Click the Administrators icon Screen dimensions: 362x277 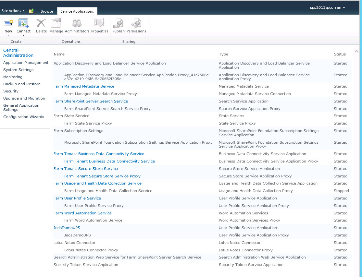point(77,23)
